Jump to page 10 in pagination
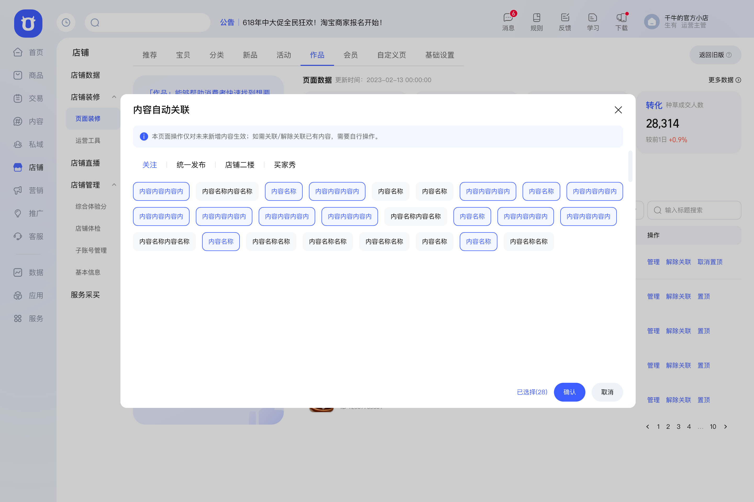The width and height of the screenshot is (754, 502). [x=713, y=427]
